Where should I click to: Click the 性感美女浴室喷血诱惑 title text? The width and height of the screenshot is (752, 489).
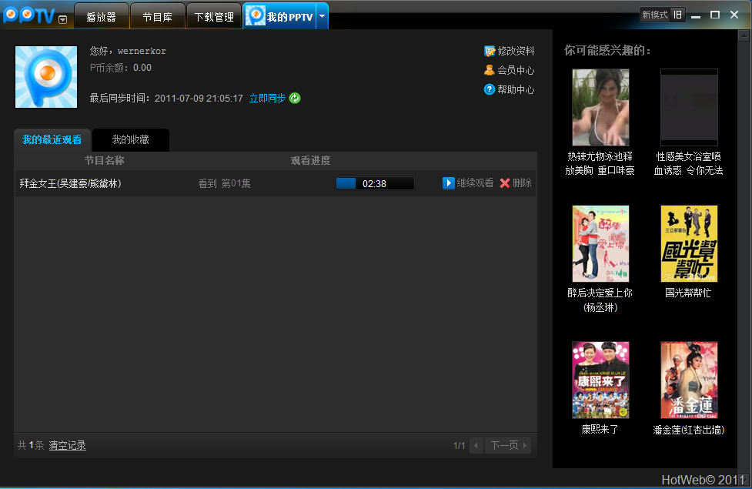click(x=689, y=163)
